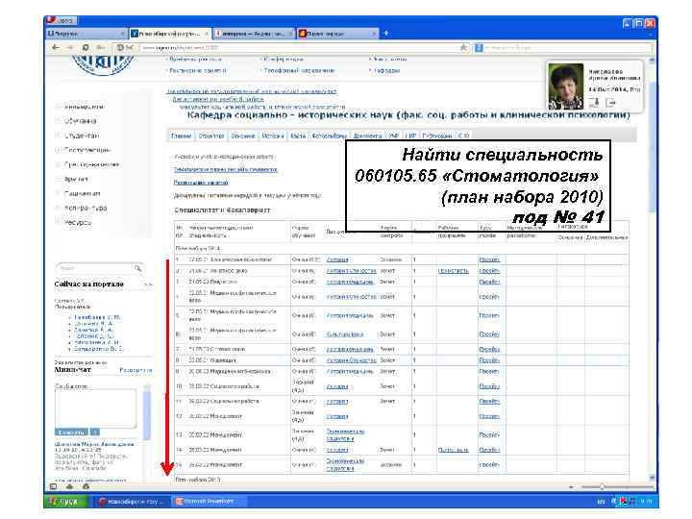The width and height of the screenshot is (692, 519).
Task: Open a new browser tab with plus
Action: (x=386, y=33)
